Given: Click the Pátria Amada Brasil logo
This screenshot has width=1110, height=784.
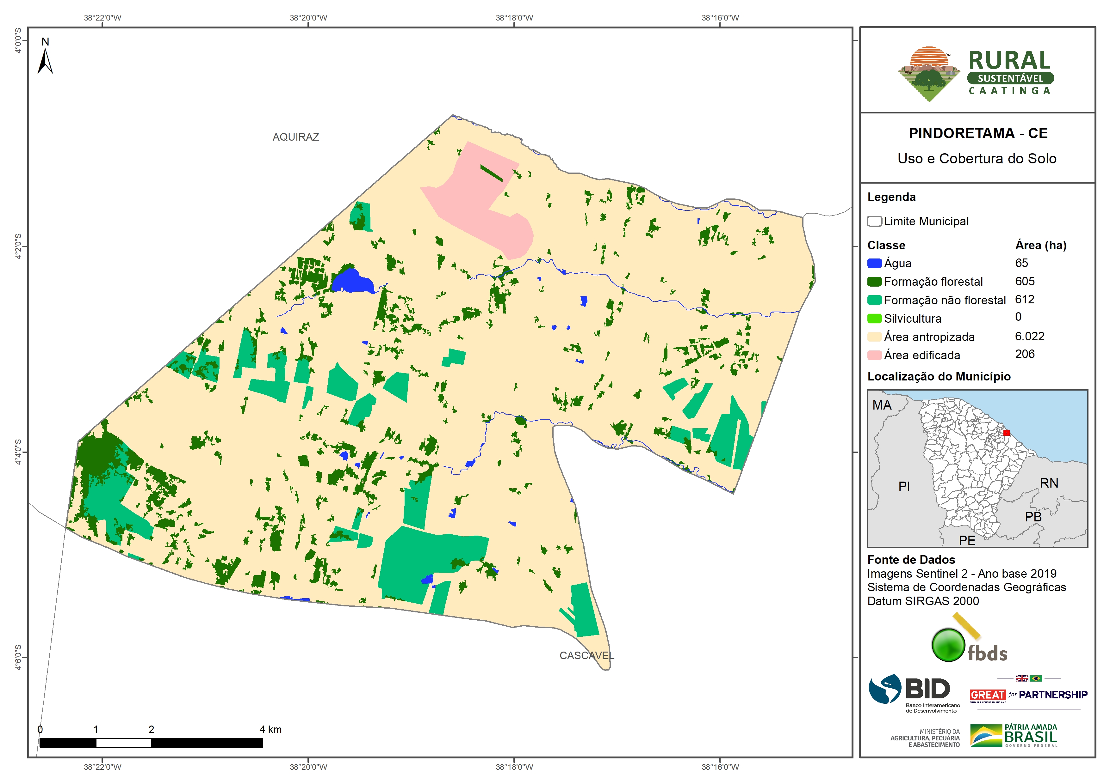Looking at the screenshot, I should coord(1013,735).
